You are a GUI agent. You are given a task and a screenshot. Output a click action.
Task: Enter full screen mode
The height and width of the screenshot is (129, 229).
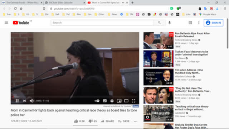133,101
